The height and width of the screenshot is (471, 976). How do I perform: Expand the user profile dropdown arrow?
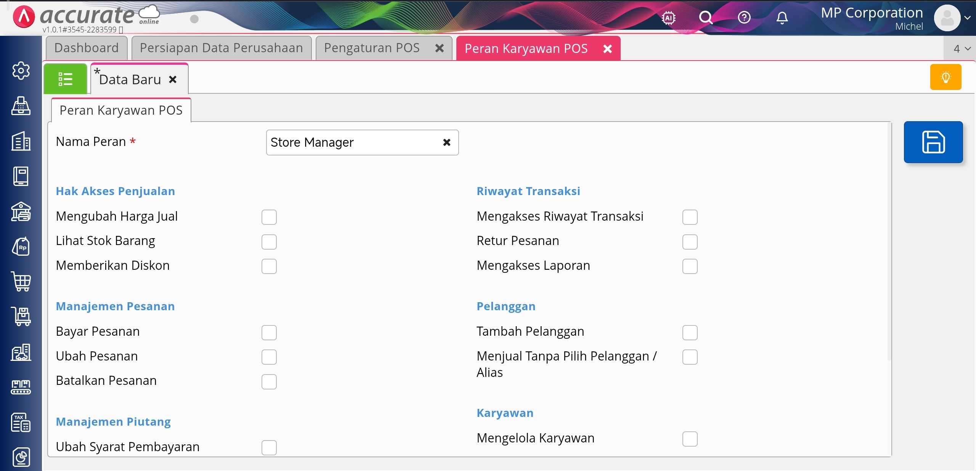(967, 18)
